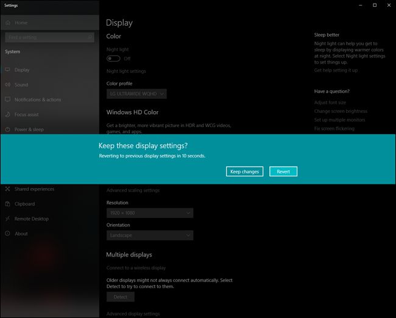The height and width of the screenshot is (318, 396).
Task: Select Clipboard in the sidebar
Action: point(50,204)
